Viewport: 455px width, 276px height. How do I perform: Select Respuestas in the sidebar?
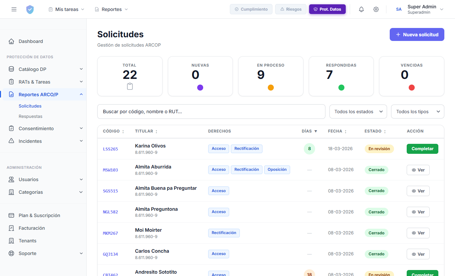point(30,117)
